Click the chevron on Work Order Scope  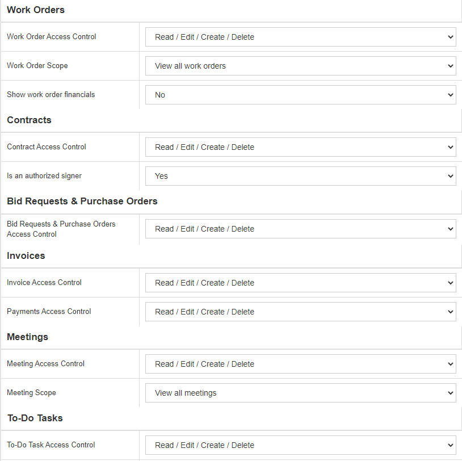[450, 66]
